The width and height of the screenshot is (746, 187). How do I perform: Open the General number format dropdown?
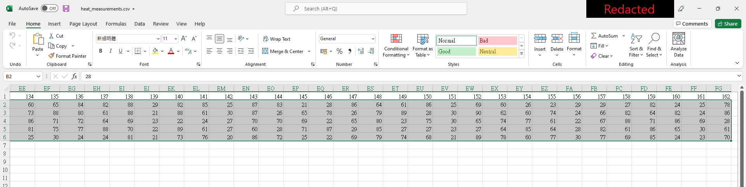point(373,39)
